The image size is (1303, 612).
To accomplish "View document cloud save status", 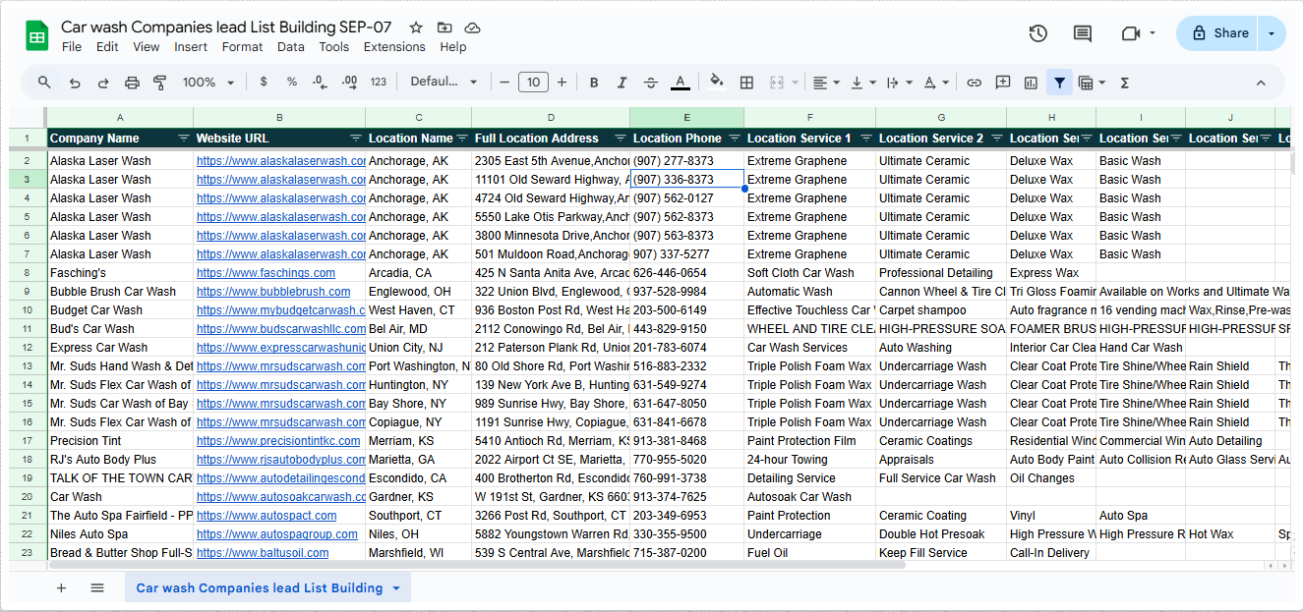I will (473, 28).
